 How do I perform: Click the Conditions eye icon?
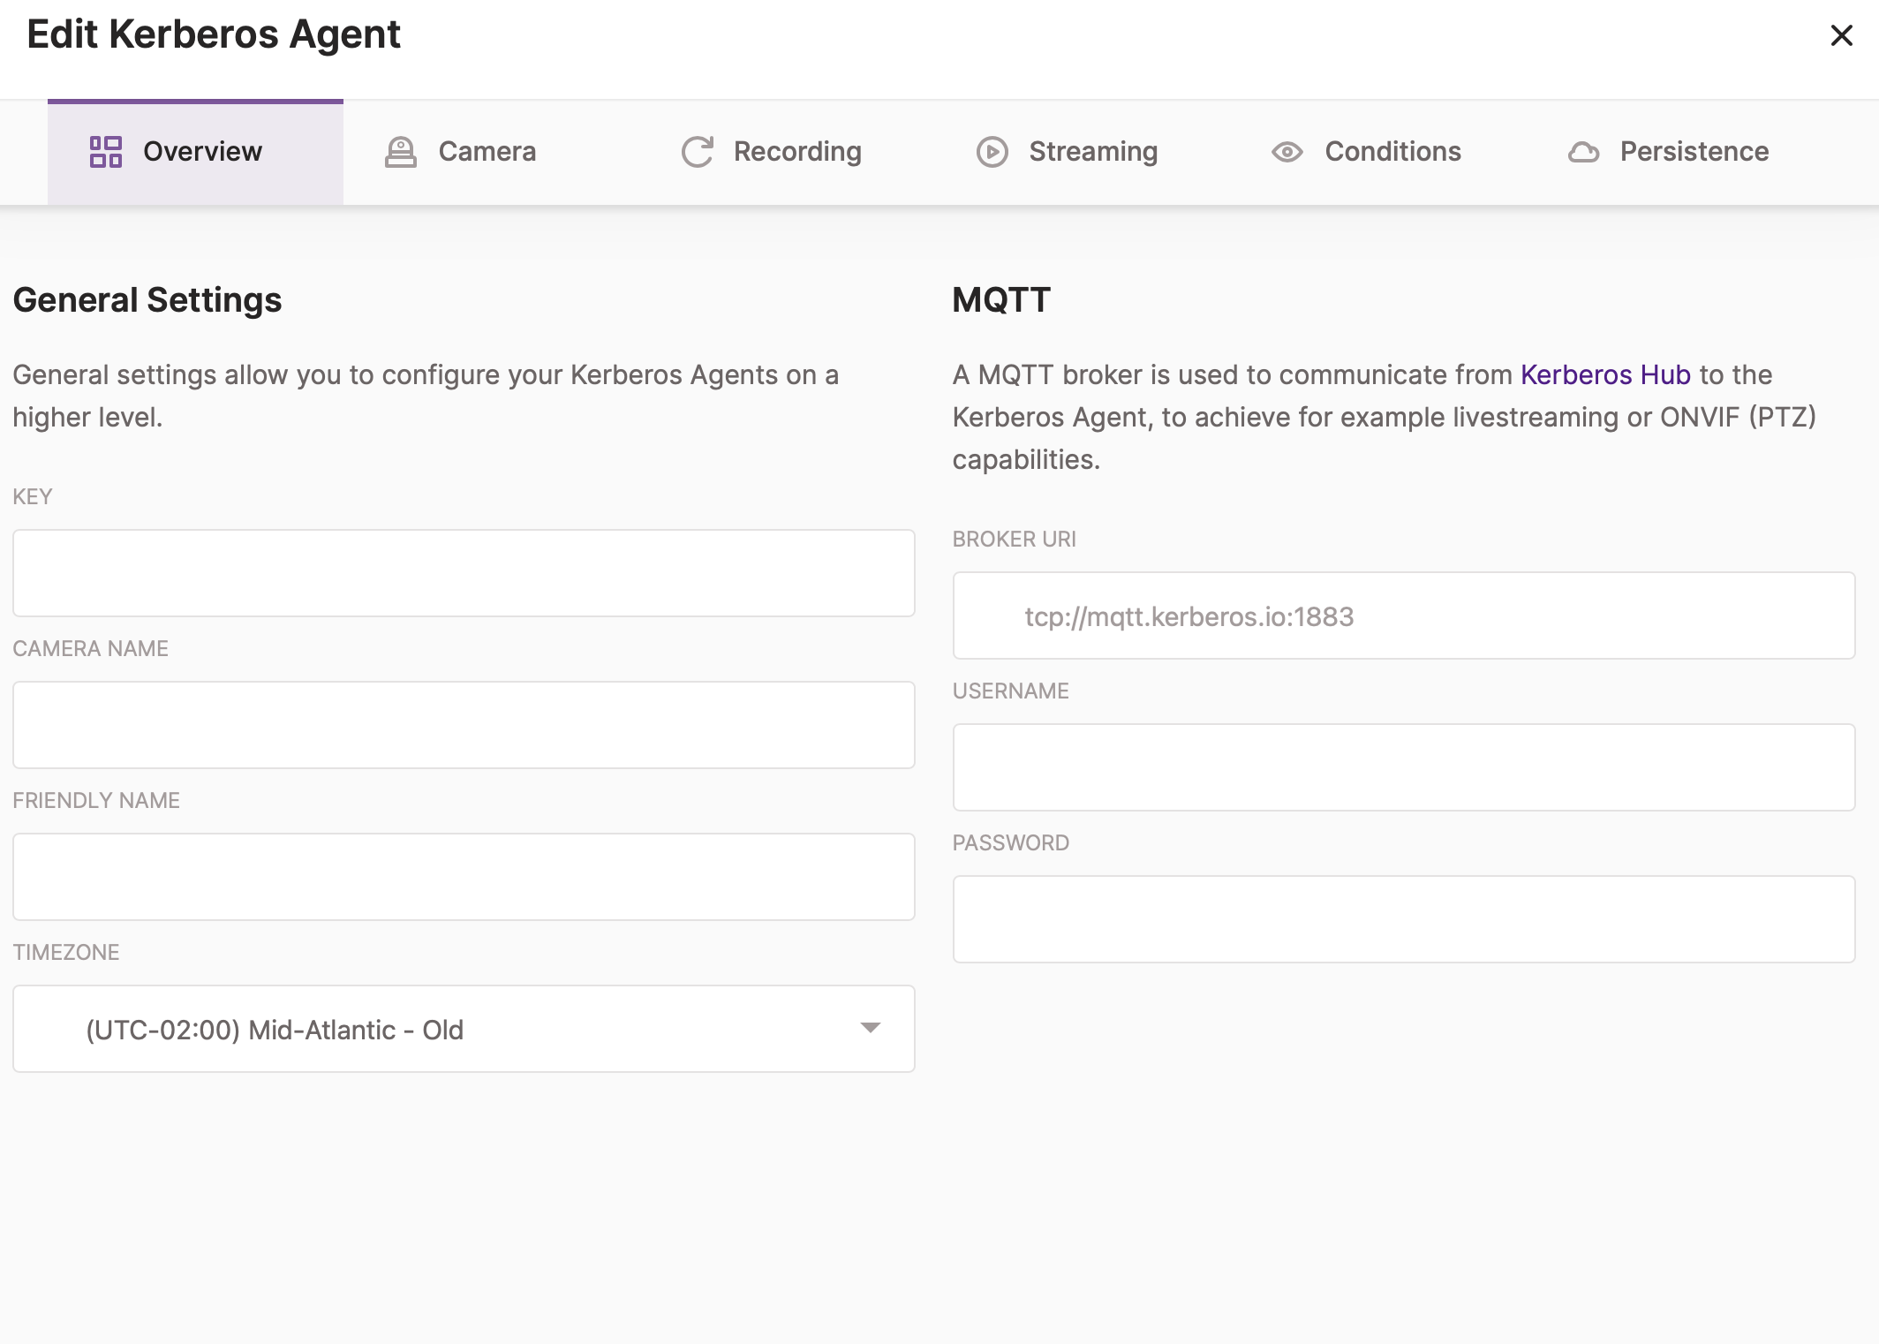(x=1287, y=152)
